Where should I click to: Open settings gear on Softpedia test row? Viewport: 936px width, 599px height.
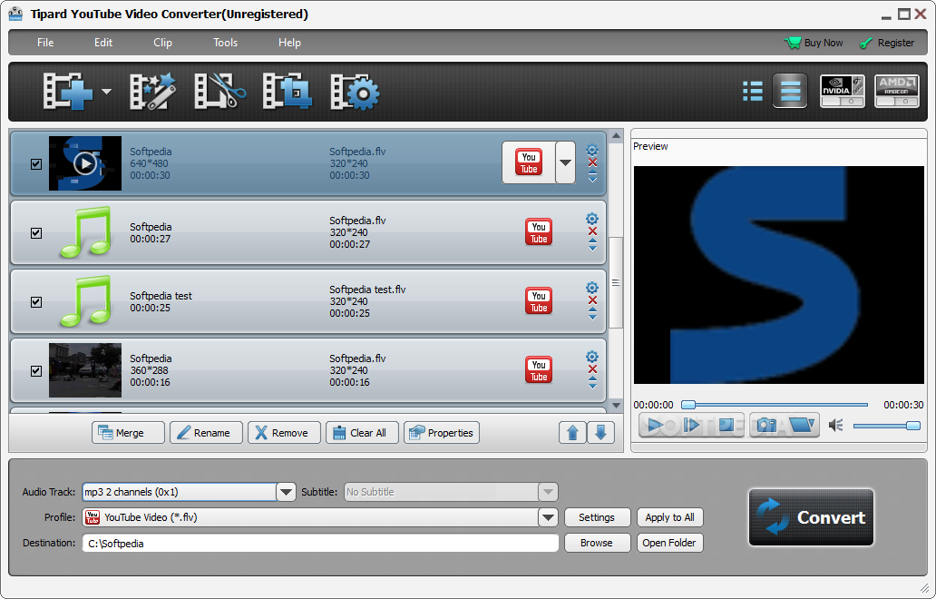coord(592,288)
